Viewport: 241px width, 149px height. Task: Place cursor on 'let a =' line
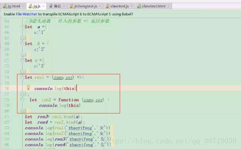(x=36, y=27)
